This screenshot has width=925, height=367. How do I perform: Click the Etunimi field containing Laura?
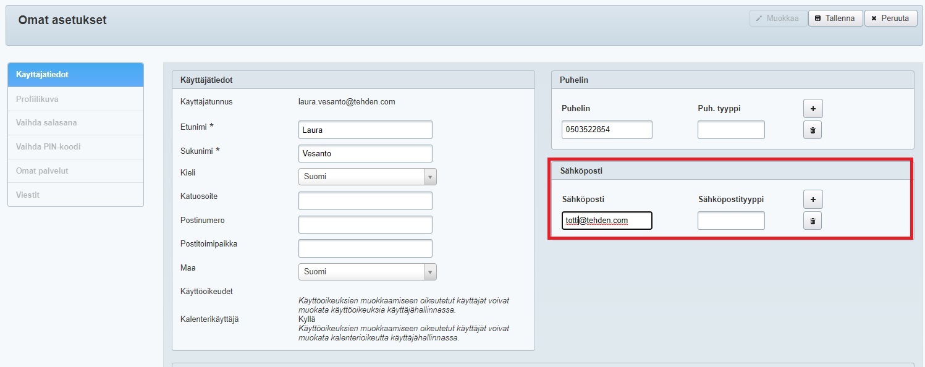click(x=365, y=130)
